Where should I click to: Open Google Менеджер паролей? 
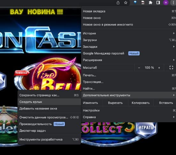[129, 53]
